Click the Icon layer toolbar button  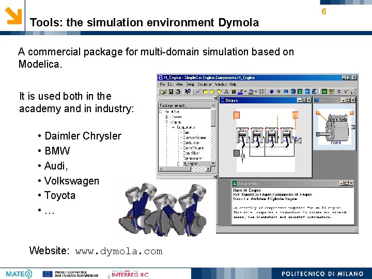pos(286,91)
